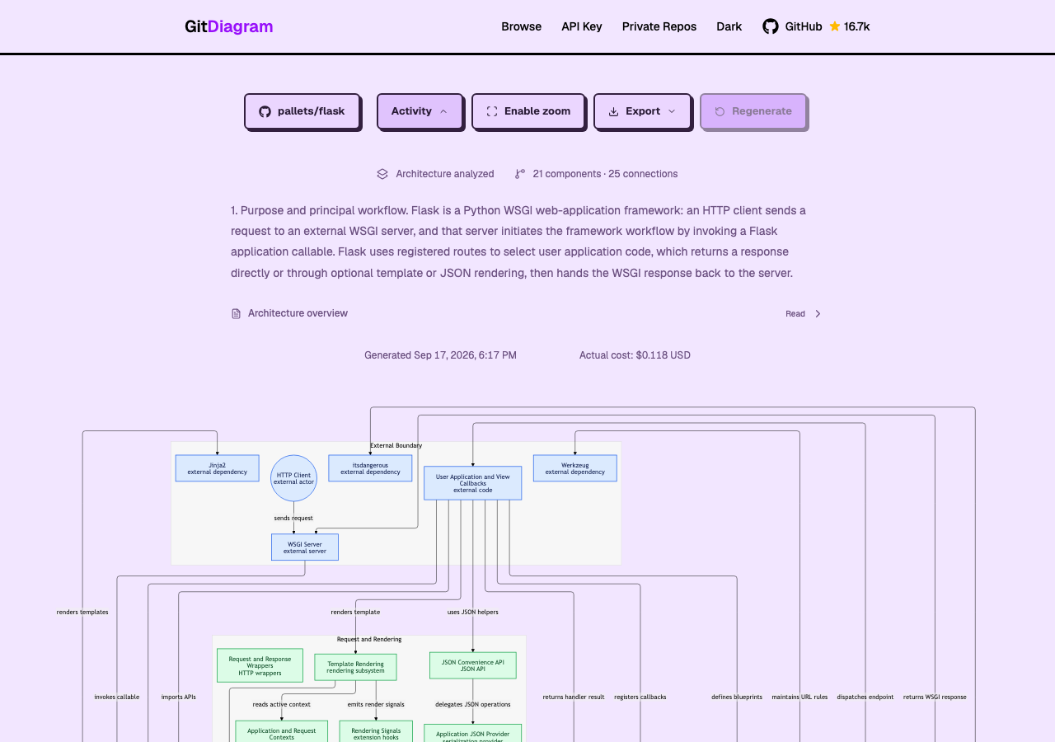Open the Export dropdown
The height and width of the screenshot is (742, 1055).
tap(642, 111)
